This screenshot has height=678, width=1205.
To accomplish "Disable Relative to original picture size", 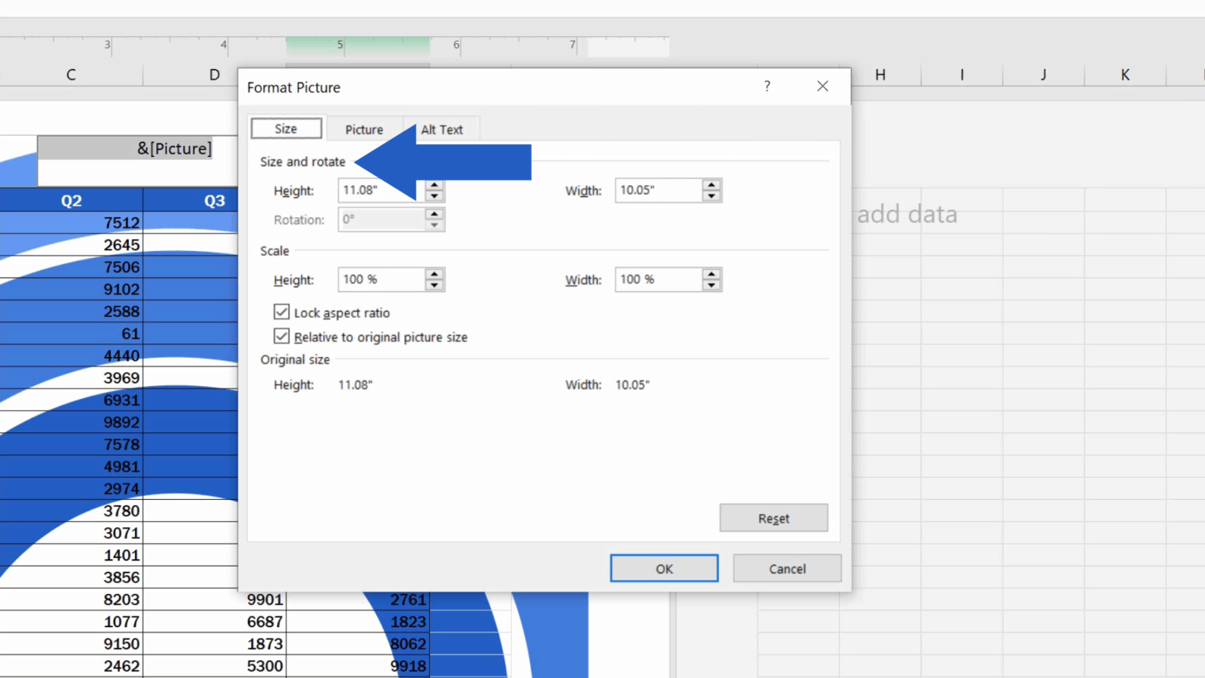I will (x=281, y=336).
